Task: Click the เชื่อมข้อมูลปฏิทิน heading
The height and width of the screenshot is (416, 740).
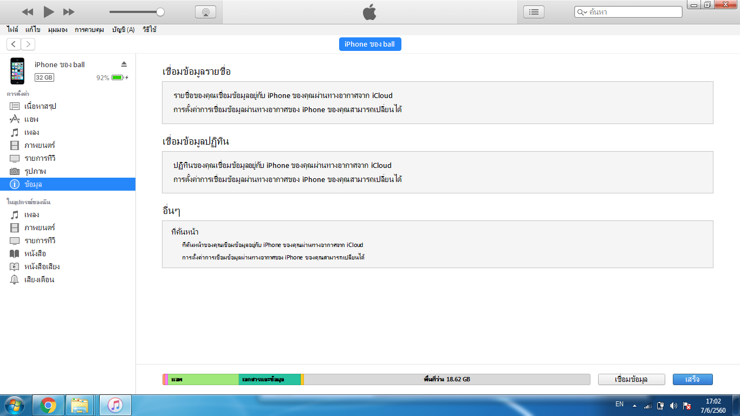Action: [x=196, y=141]
